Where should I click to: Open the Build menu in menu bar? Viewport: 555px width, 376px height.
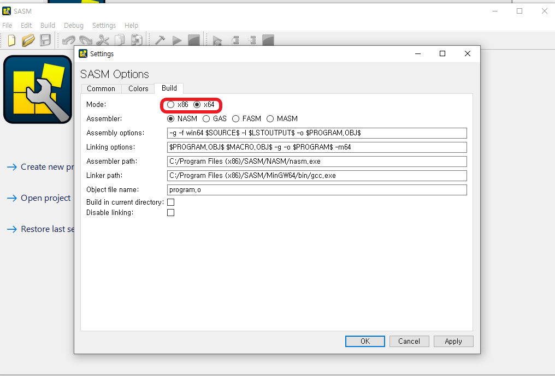(x=48, y=26)
